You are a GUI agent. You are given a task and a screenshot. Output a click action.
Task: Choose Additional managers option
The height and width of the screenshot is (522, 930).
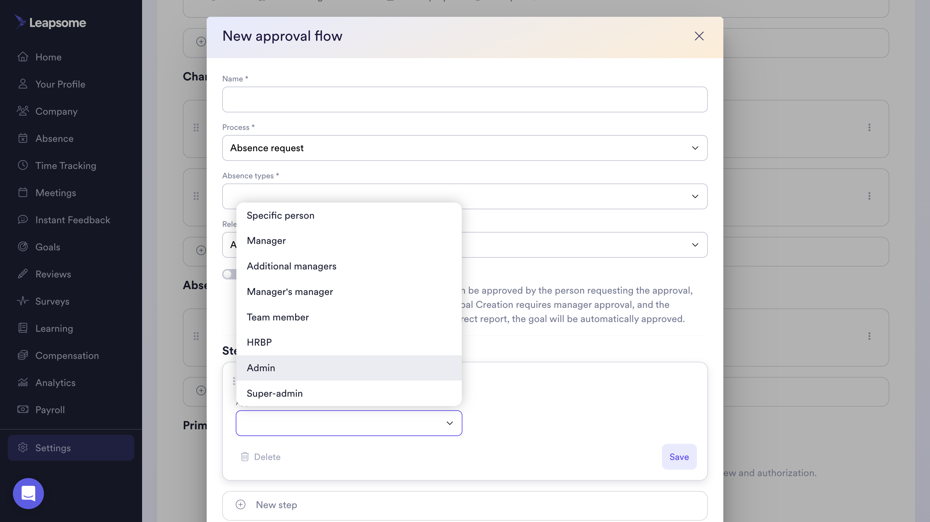[x=349, y=266]
